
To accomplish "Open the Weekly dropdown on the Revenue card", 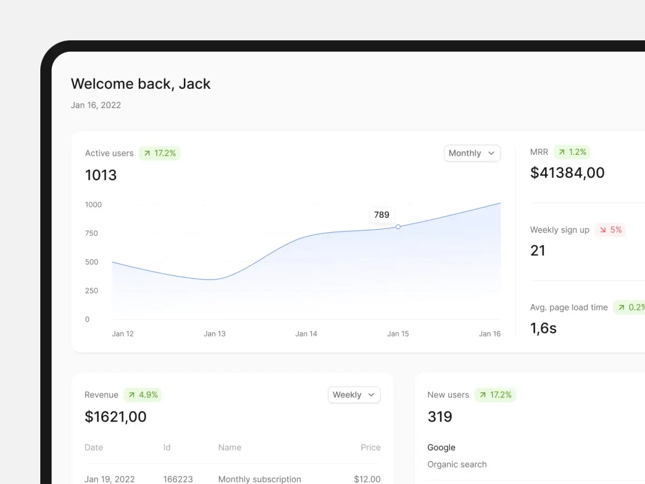I will 354,395.
